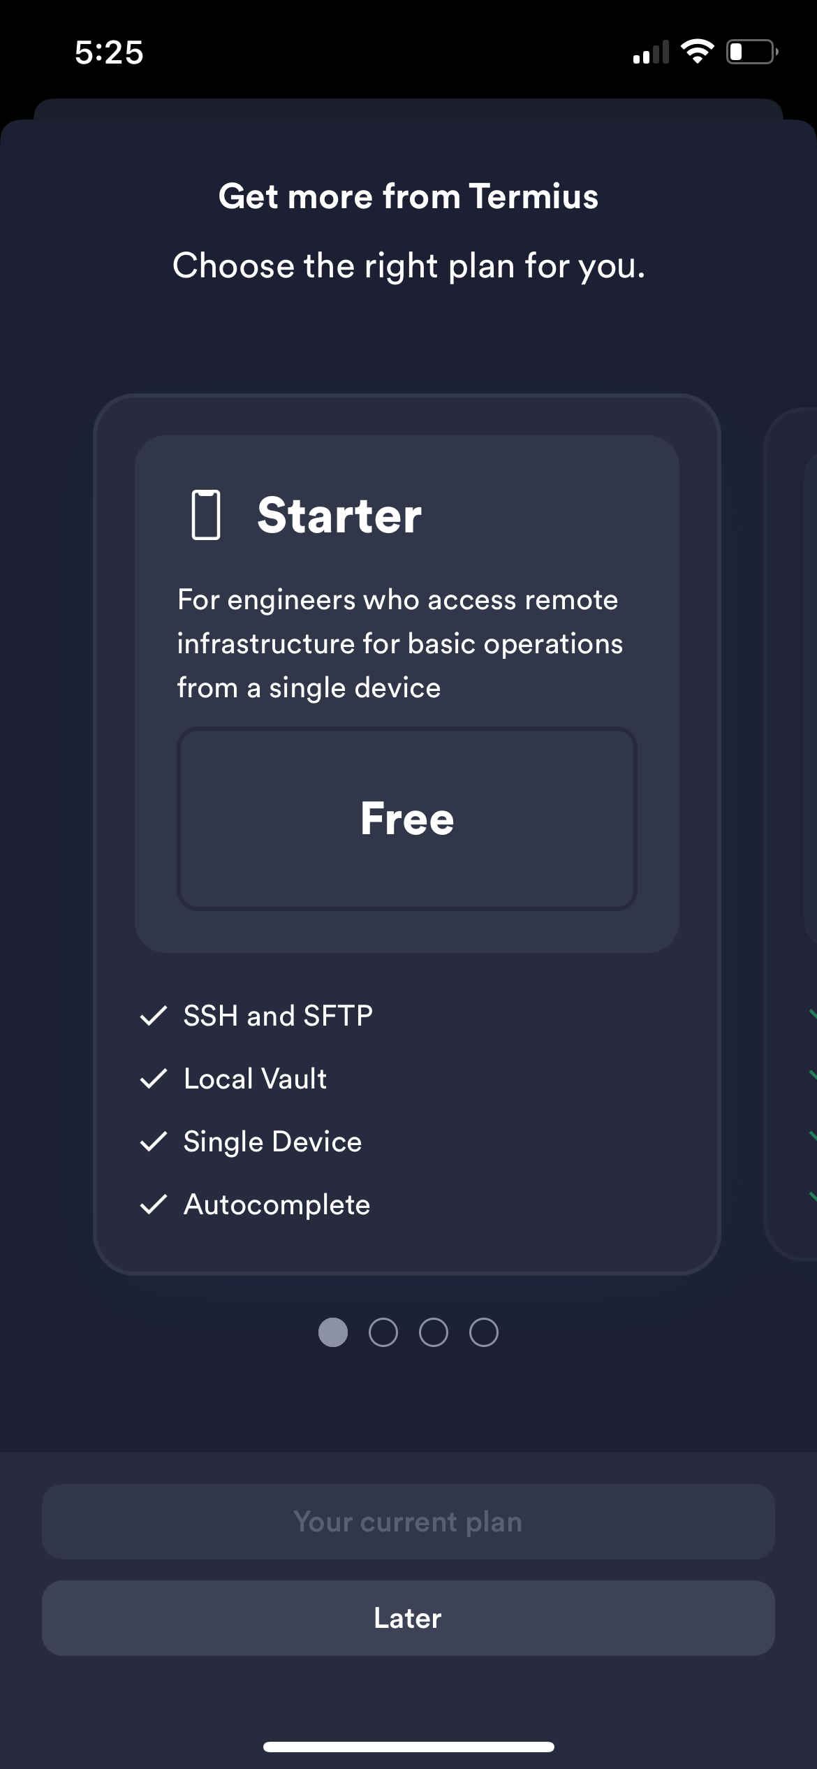Tap the checkmark next to Autocomplete
The image size is (817, 1769).
(x=153, y=1204)
